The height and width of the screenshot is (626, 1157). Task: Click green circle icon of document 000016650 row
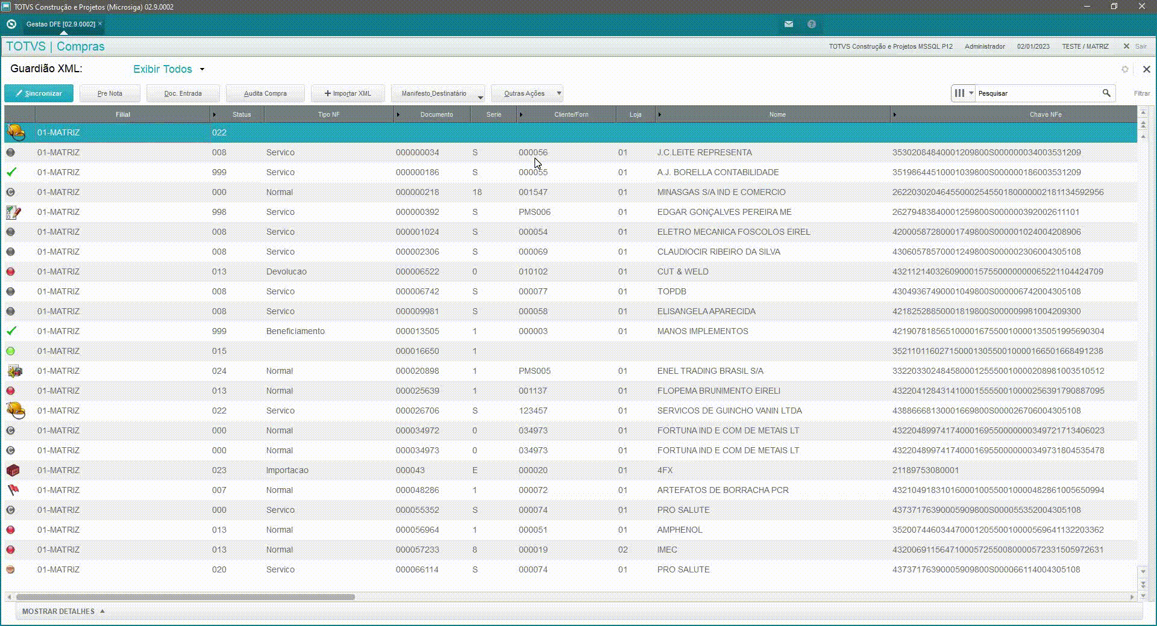coord(10,351)
